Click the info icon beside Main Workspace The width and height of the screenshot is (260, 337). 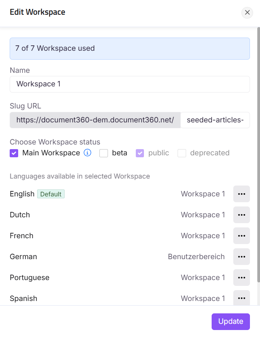click(87, 153)
